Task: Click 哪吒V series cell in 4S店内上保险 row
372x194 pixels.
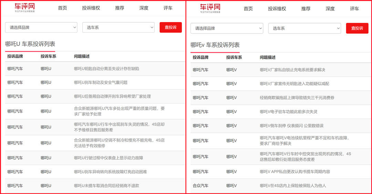Action: point(231,186)
